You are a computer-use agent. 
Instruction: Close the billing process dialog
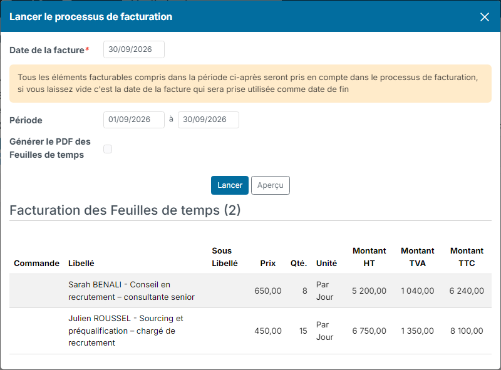(484, 17)
